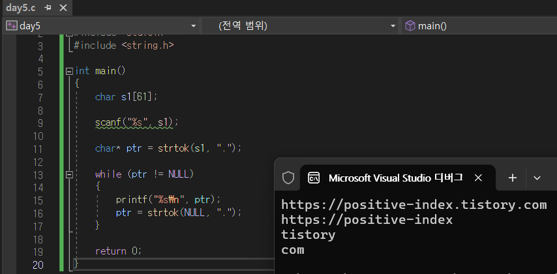557x274 pixels.
Task: Click the shield icon in console window
Action: [x=288, y=178]
